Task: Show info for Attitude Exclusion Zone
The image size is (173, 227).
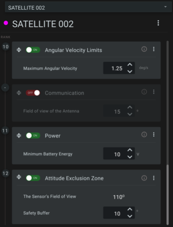Action: [144, 178]
